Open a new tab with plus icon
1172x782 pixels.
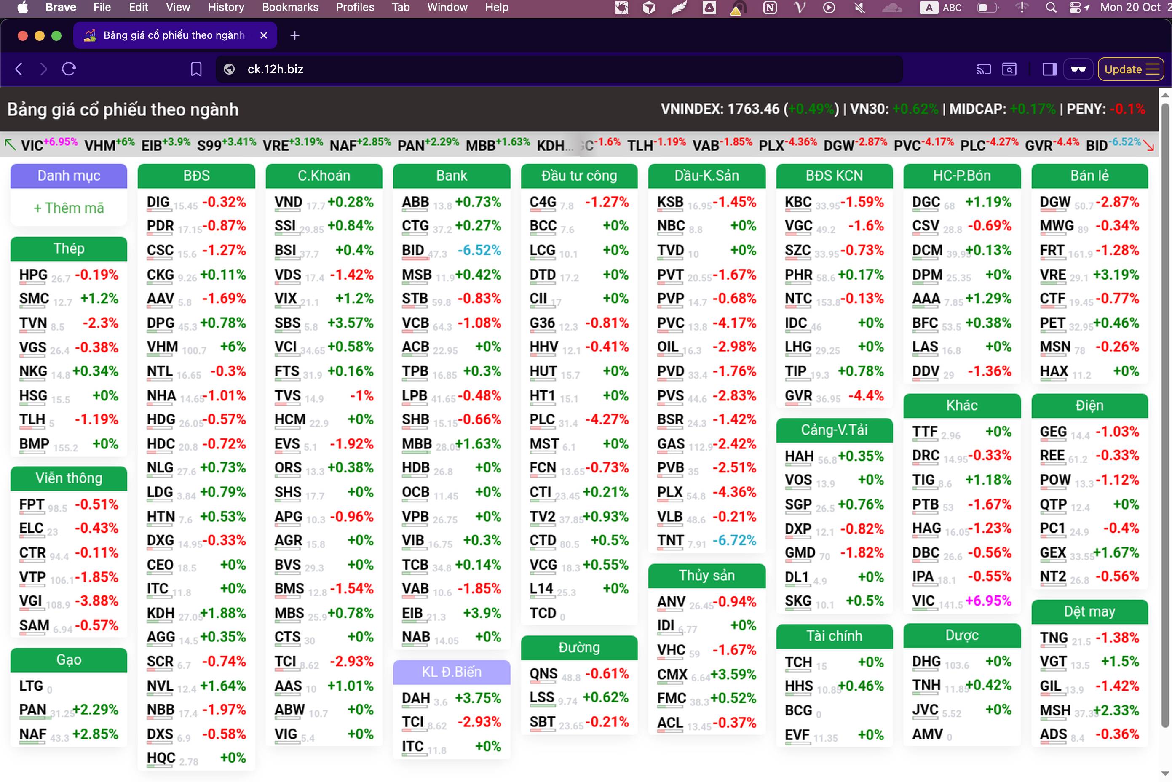pos(295,35)
